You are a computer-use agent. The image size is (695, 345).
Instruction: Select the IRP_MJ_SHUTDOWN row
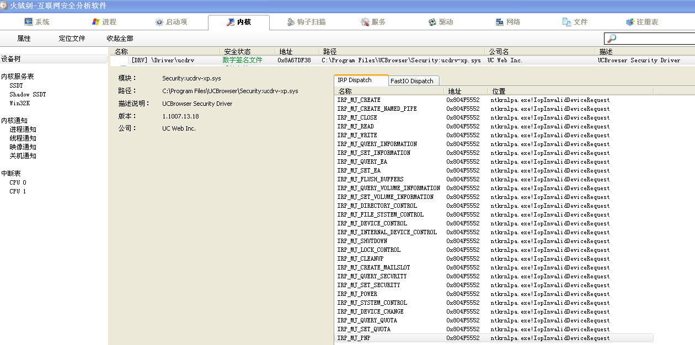point(494,241)
